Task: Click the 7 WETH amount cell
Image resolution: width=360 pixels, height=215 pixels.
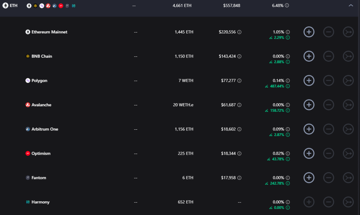Action: click(186, 81)
